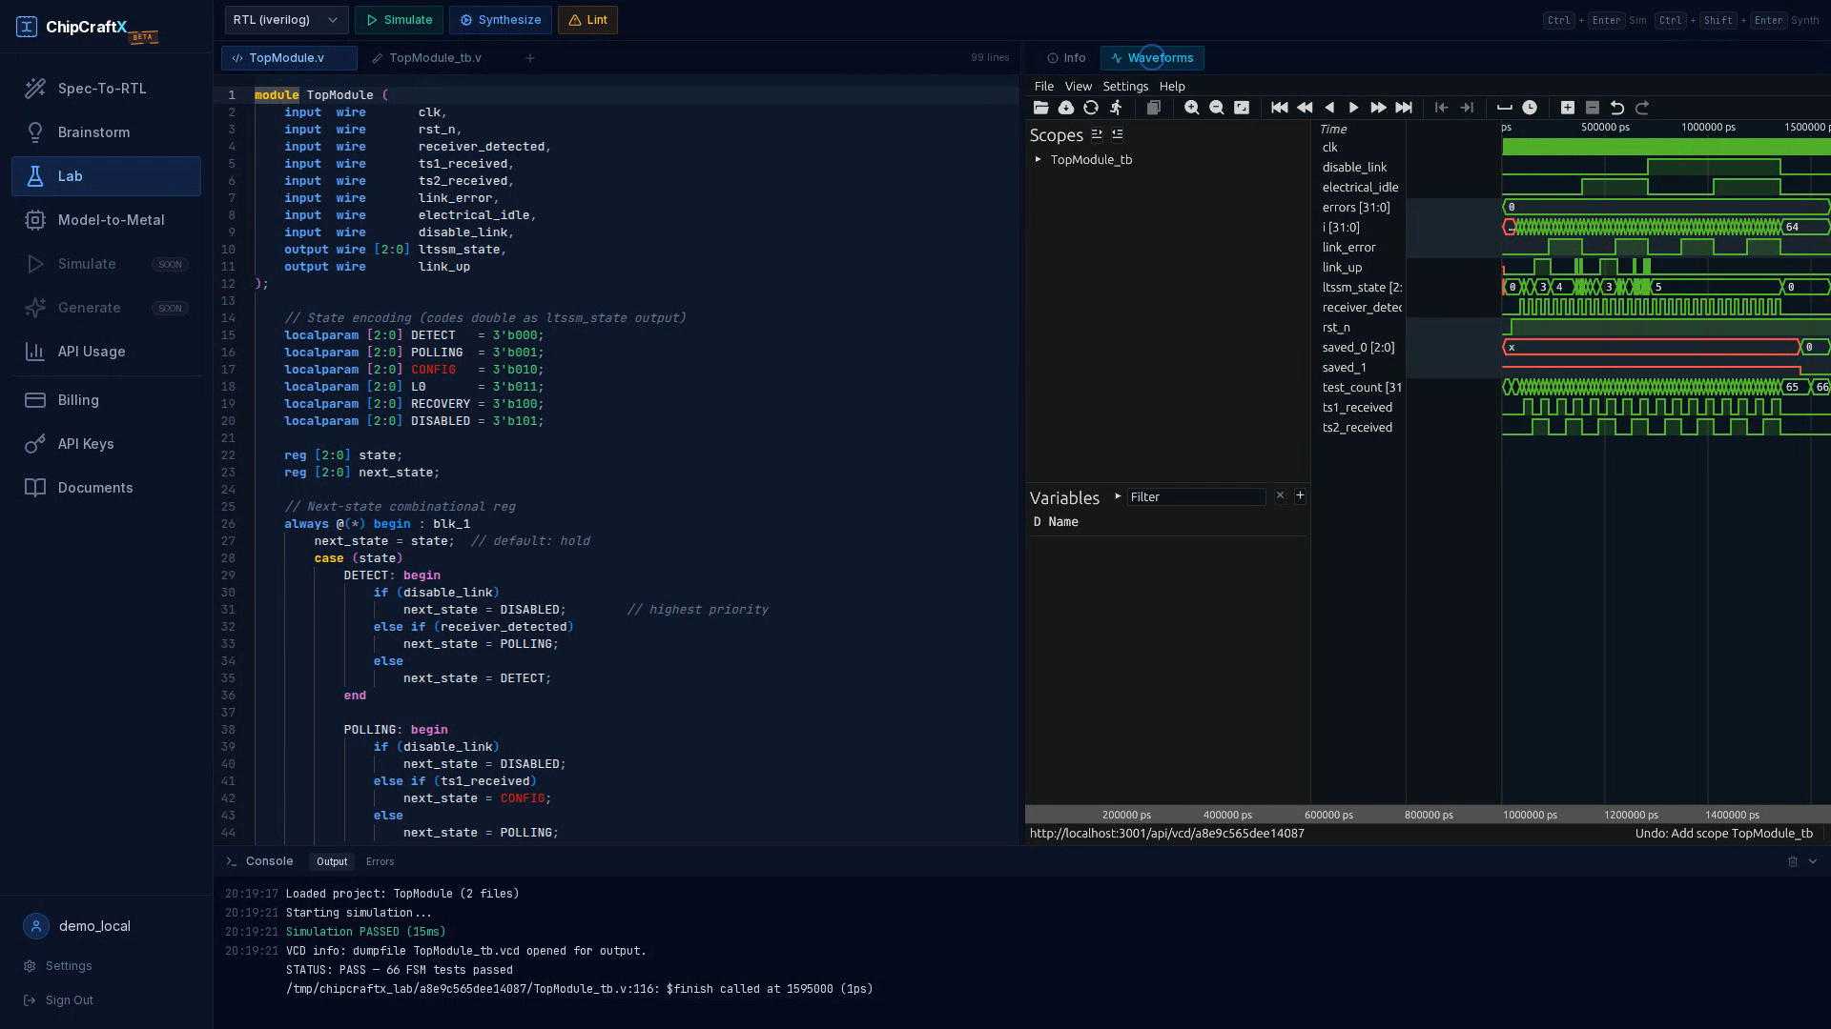1831x1029 pixels.
Task: Click the download waveform icon
Action: tap(1066, 108)
